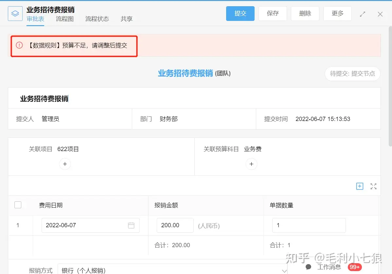The width and height of the screenshot is (392, 274).
Task: Click the submitter value 管理员
Action: pyautogui.click(x=50, y=119)
